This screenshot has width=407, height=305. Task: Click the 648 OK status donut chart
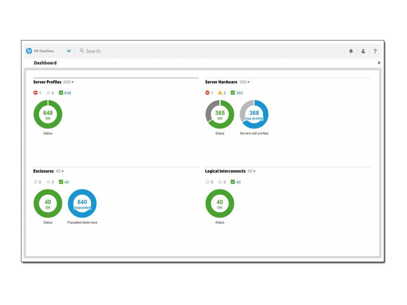[x=48, y=114]
